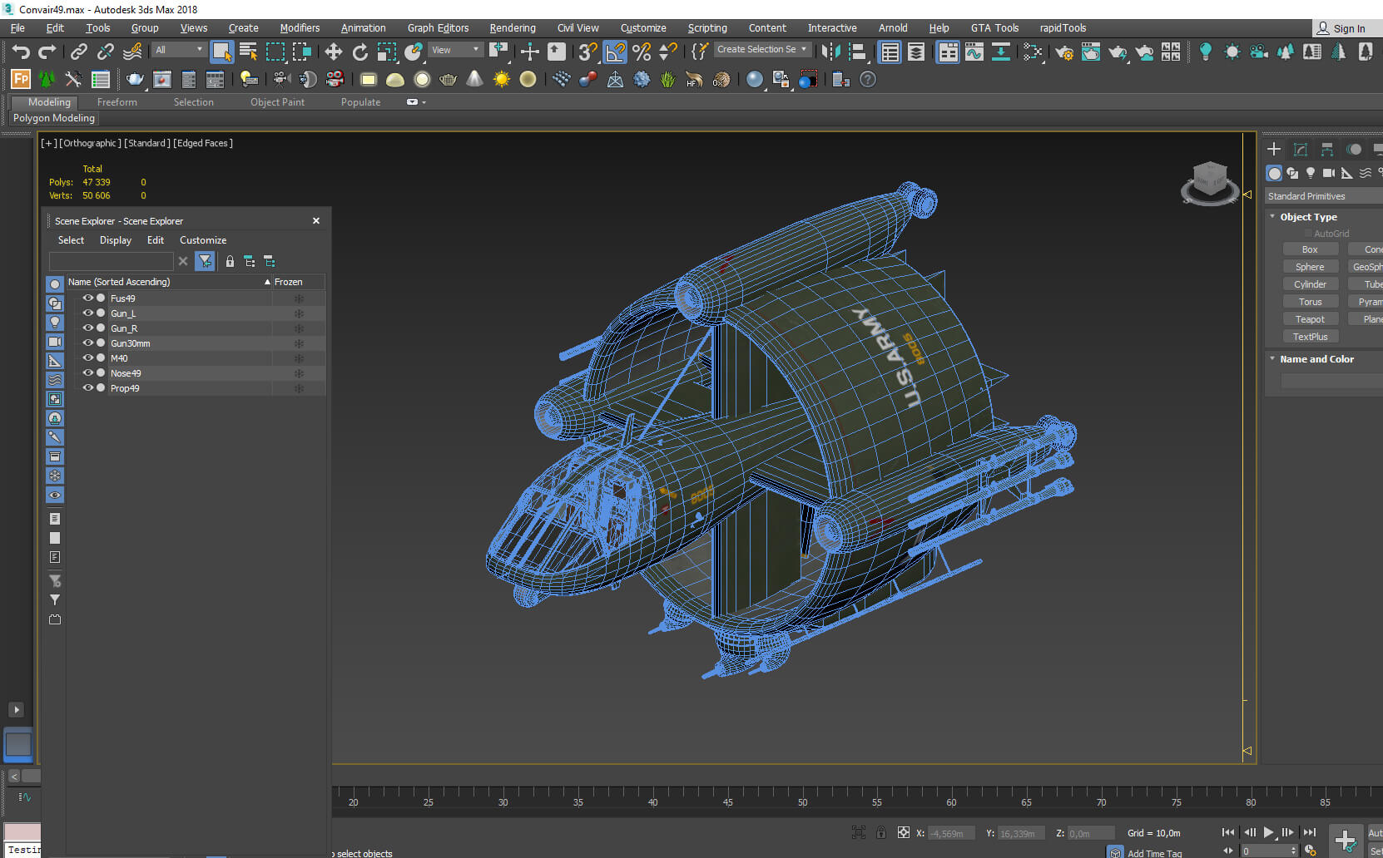The height and width of the screenshot is (858, 1383).
Task: Toggle the Angle Snap tool
Action: point(615,52)
